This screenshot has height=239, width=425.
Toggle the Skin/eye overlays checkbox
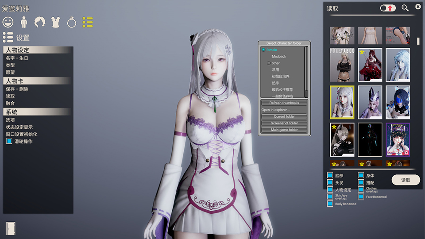[x=330, y=197]
